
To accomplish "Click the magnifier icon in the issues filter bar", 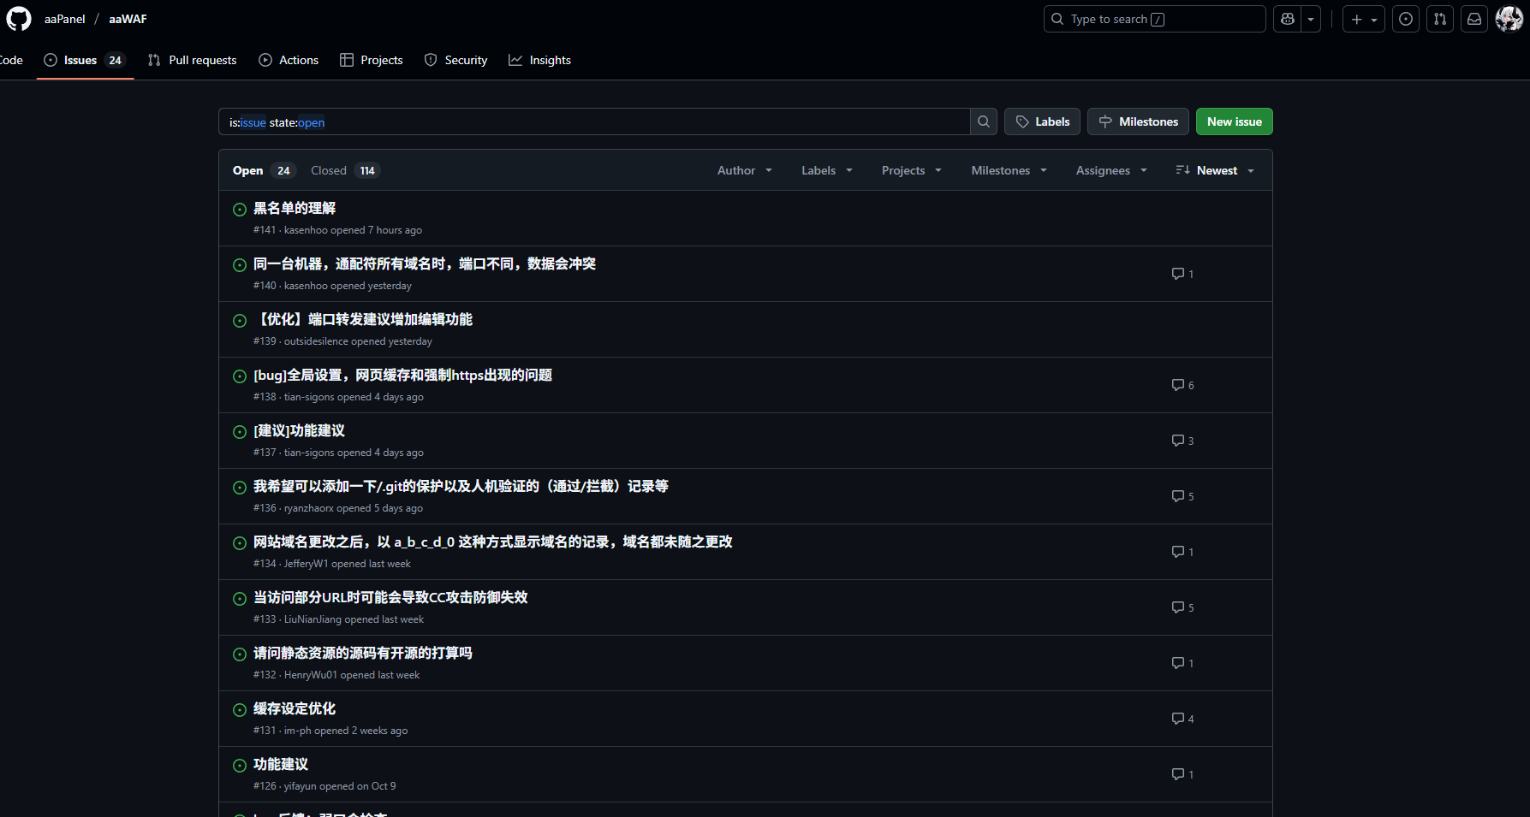I will pyautogui.click(x=983, y=121).
